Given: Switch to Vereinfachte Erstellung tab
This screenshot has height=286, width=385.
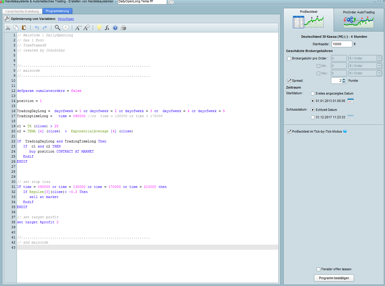Looking at the screenshot, I should (x=22, y=11).
